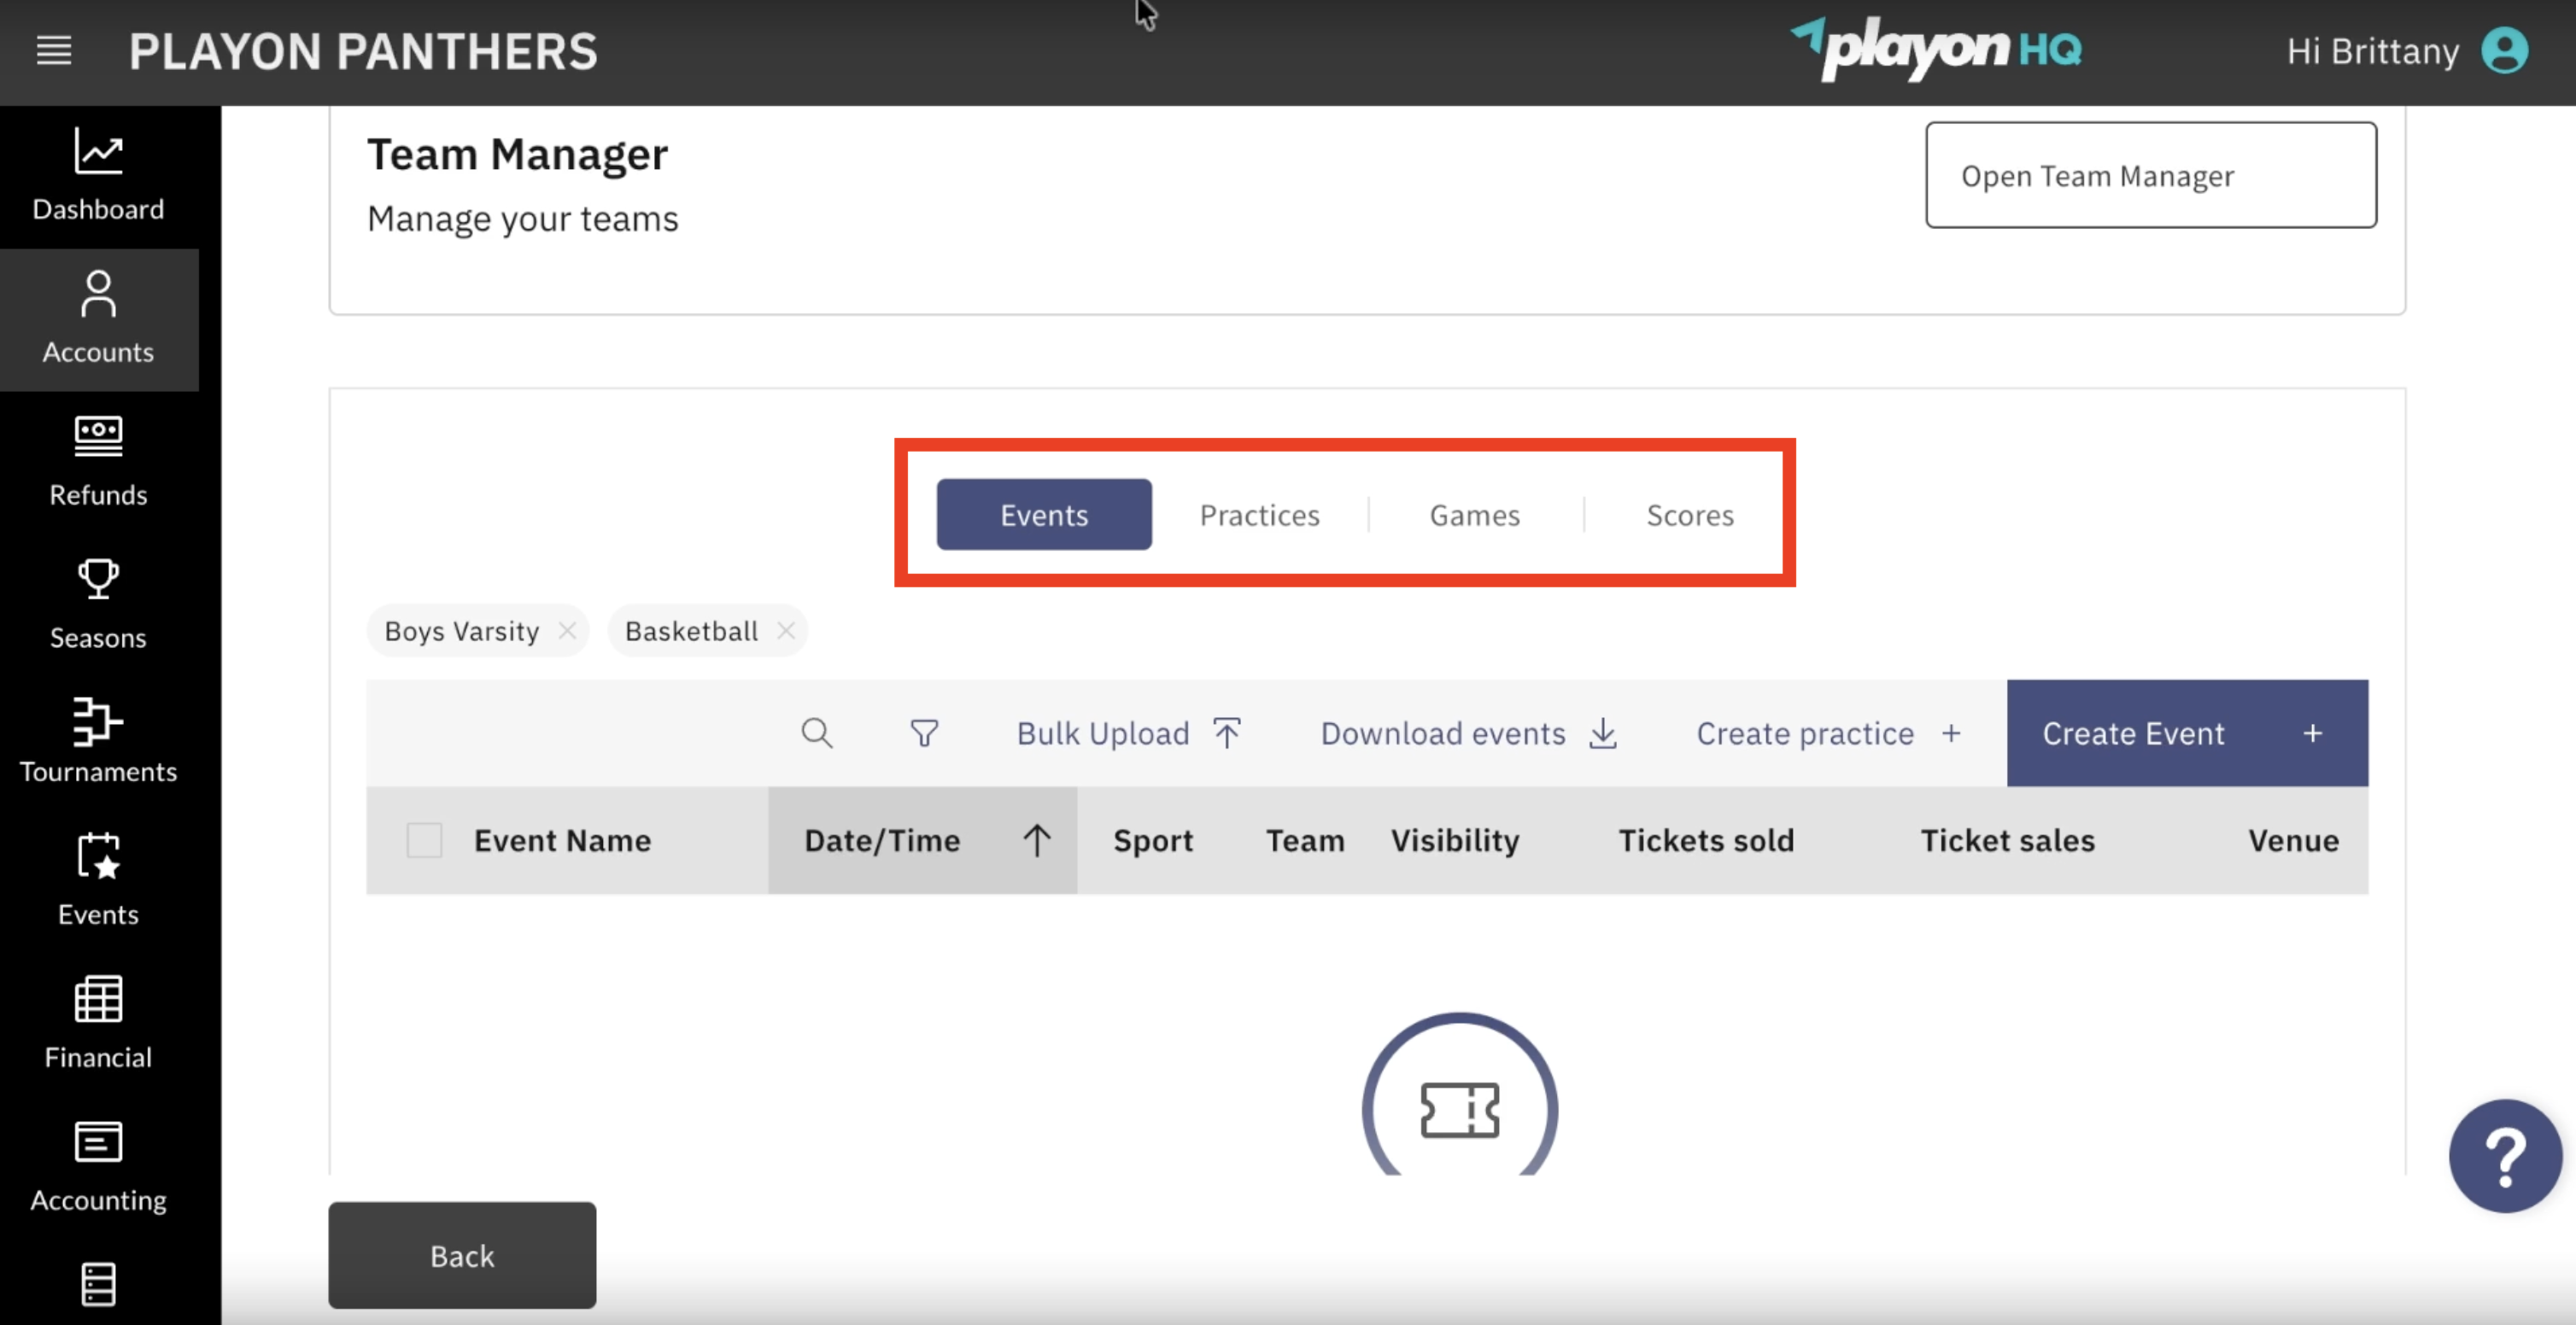Switch to the Scores tab

click(1691, 515)
